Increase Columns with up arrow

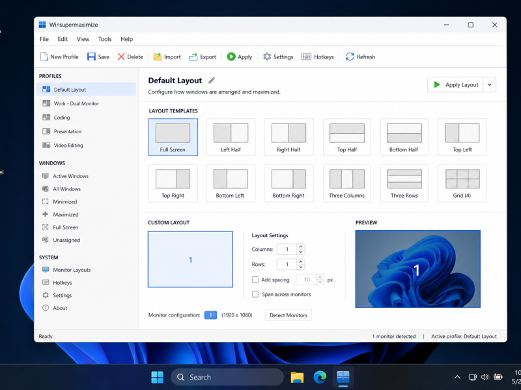[x=301, y=246]
